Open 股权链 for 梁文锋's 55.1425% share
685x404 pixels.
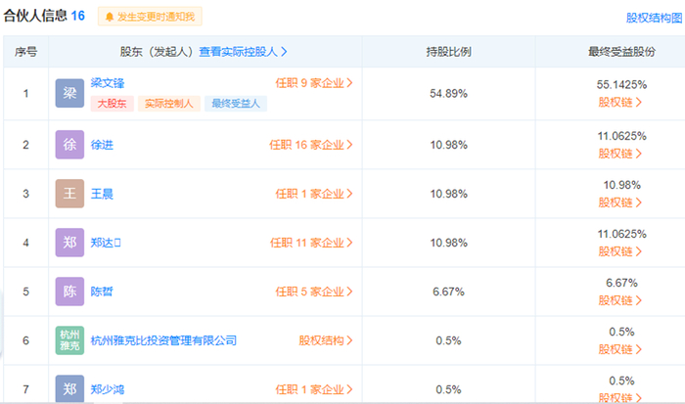[x=621, y=102]
